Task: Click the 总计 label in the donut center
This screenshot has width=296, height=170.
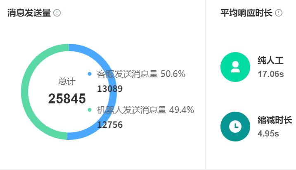Action: (67, 81)
